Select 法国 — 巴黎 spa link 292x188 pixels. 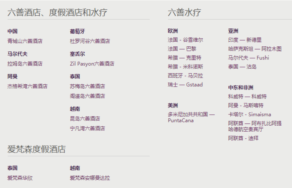tap(182, 49)
